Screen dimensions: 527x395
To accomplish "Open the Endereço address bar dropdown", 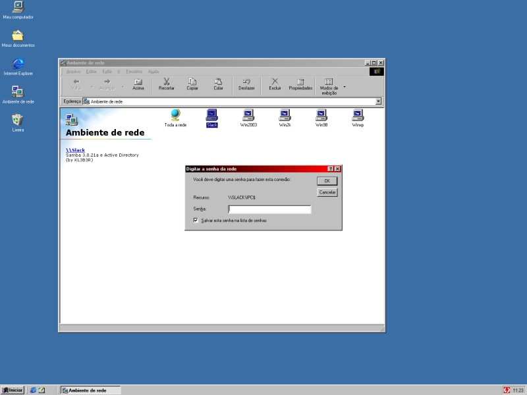I will click(x=378, y=101).
